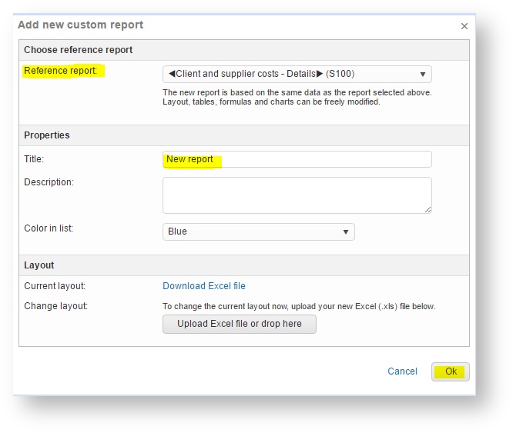Open the Download Excel file link
This screenshot has height=433, width=513.
[204, 286]
